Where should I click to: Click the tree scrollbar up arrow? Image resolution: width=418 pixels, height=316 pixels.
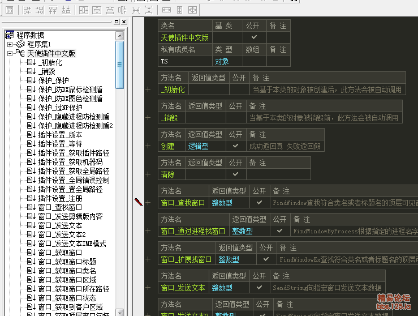click(120, 36)
